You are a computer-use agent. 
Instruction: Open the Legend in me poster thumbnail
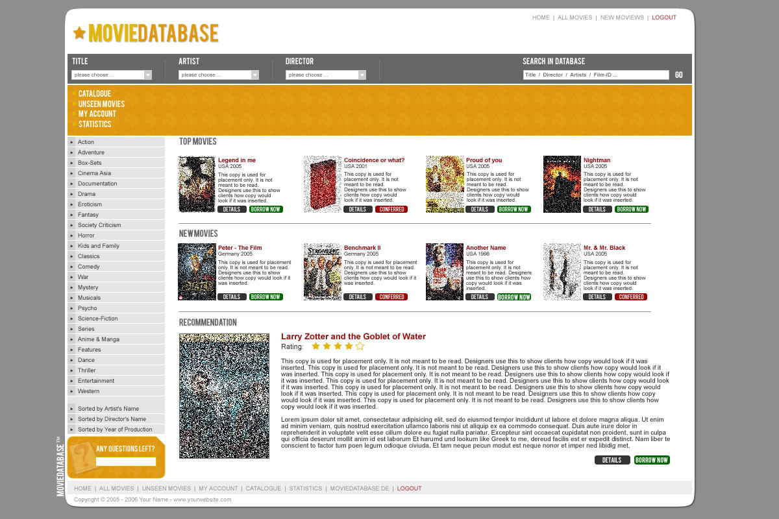click(197, 184)
